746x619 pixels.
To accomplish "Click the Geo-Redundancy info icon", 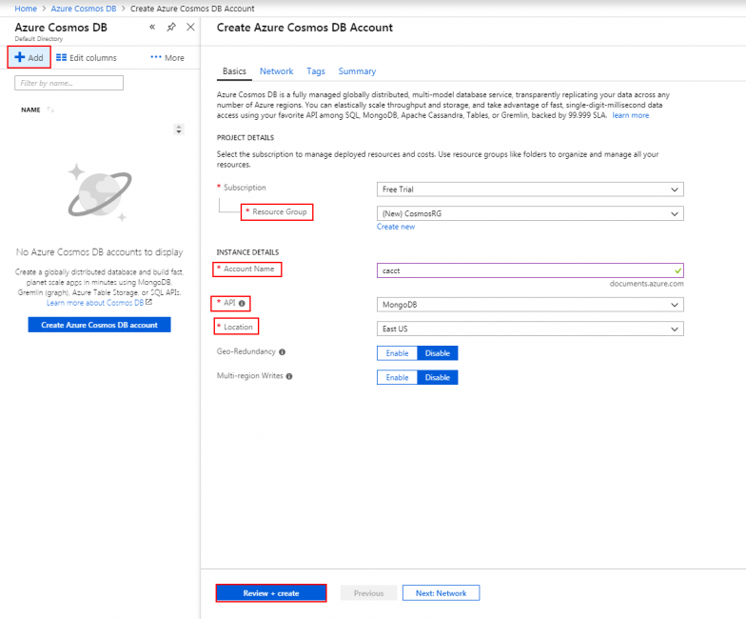I will (x=282, y=351).
